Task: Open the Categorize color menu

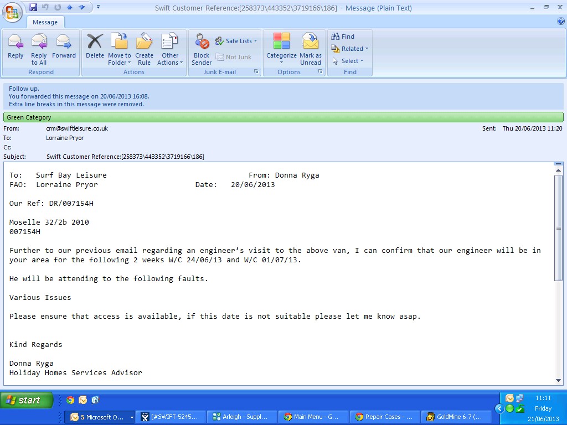Action: (281, 49)
